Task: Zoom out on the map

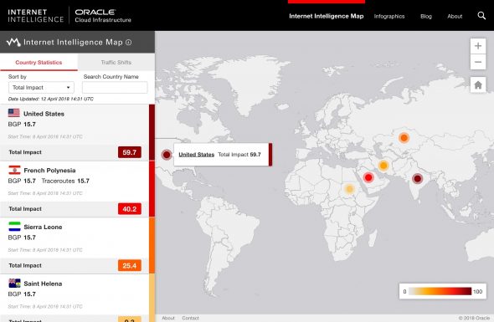Action: 478,62
